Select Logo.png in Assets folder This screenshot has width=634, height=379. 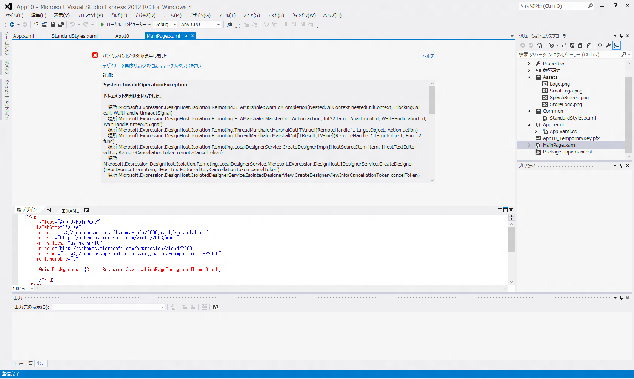(x=560, y=84)
